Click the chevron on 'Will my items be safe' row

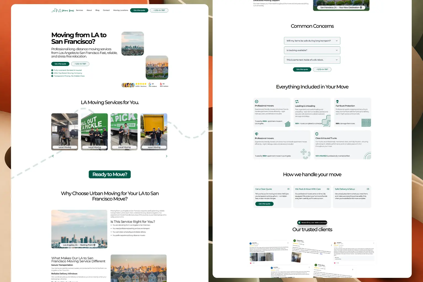(x=337, y=41)
